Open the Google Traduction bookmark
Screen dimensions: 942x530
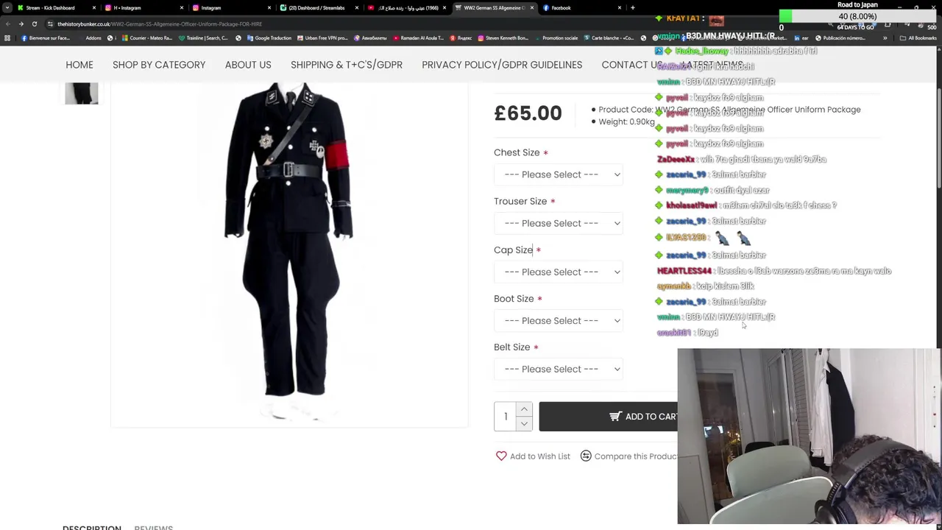(x=269, y=38)
